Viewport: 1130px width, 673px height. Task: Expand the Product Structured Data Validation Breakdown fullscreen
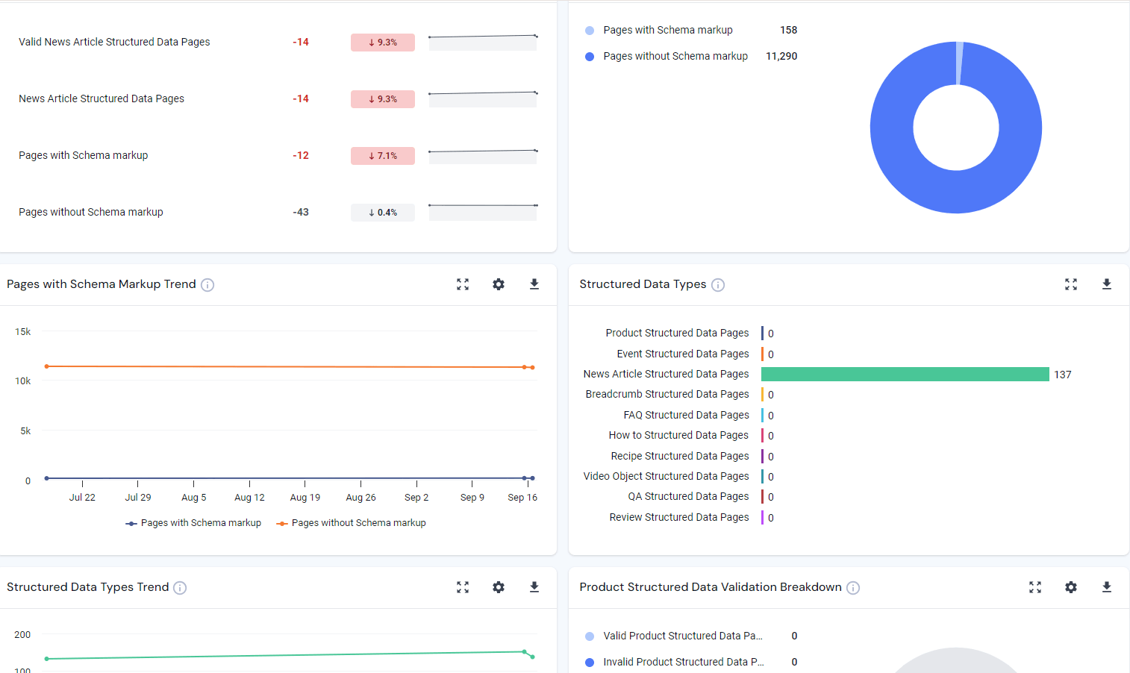(1035, 587)
